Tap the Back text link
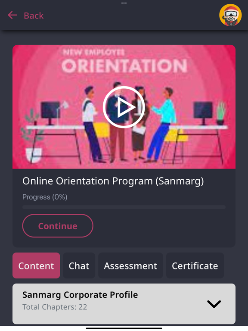This screenshot has width=248, height=331. 34,16
